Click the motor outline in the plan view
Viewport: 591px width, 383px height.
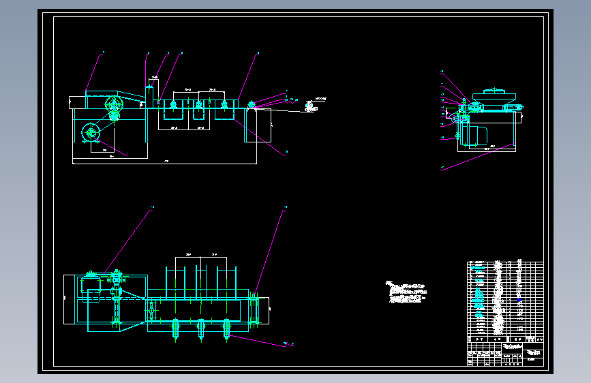coord(91,289)
